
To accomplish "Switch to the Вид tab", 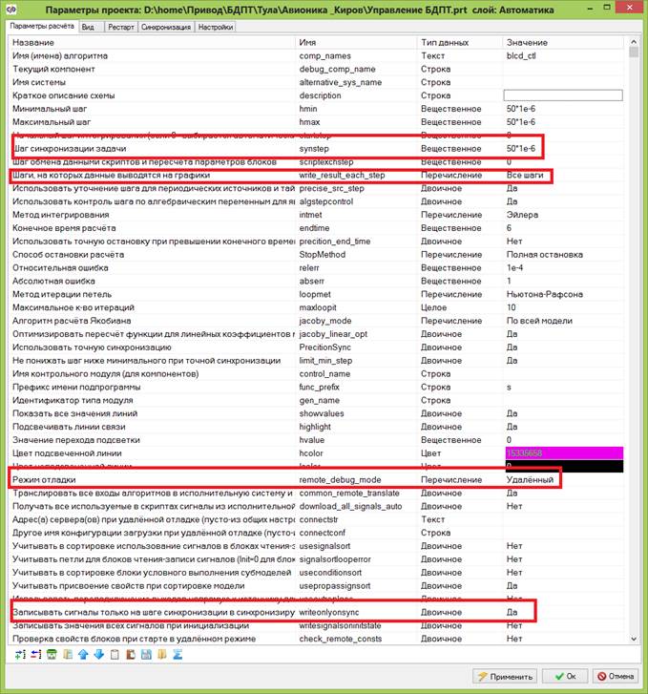I will (x=88, y=27).
